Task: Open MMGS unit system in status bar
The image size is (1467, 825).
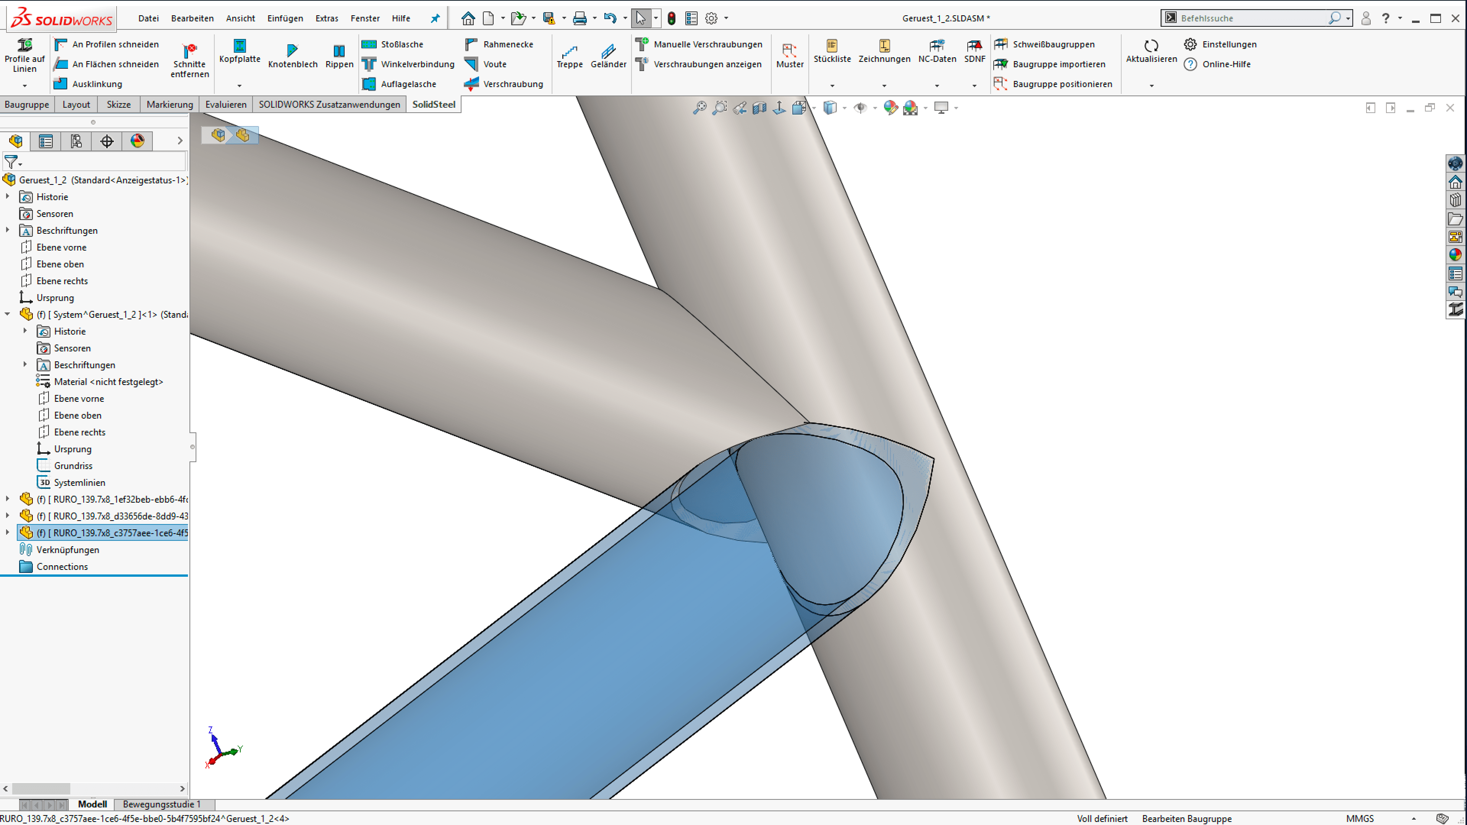Action: click(x=1359, y=818)
